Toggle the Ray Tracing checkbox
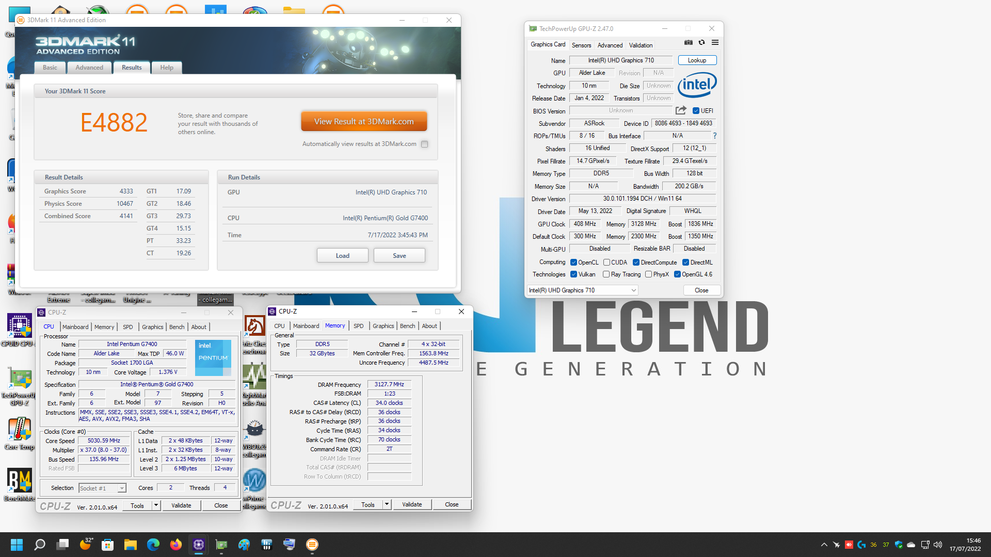The image size is (991, 557). [606, 274]
